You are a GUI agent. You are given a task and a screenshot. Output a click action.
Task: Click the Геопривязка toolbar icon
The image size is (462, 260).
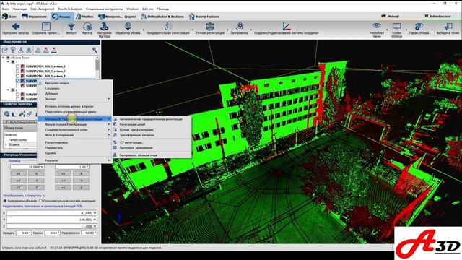[240, 27]
